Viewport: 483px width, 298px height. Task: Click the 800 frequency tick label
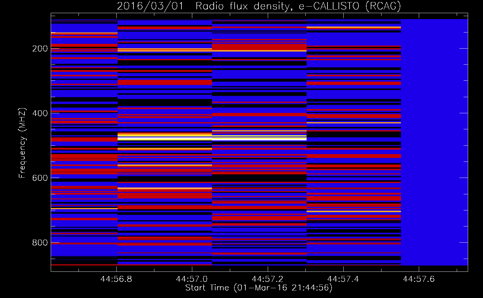point(40,243)
